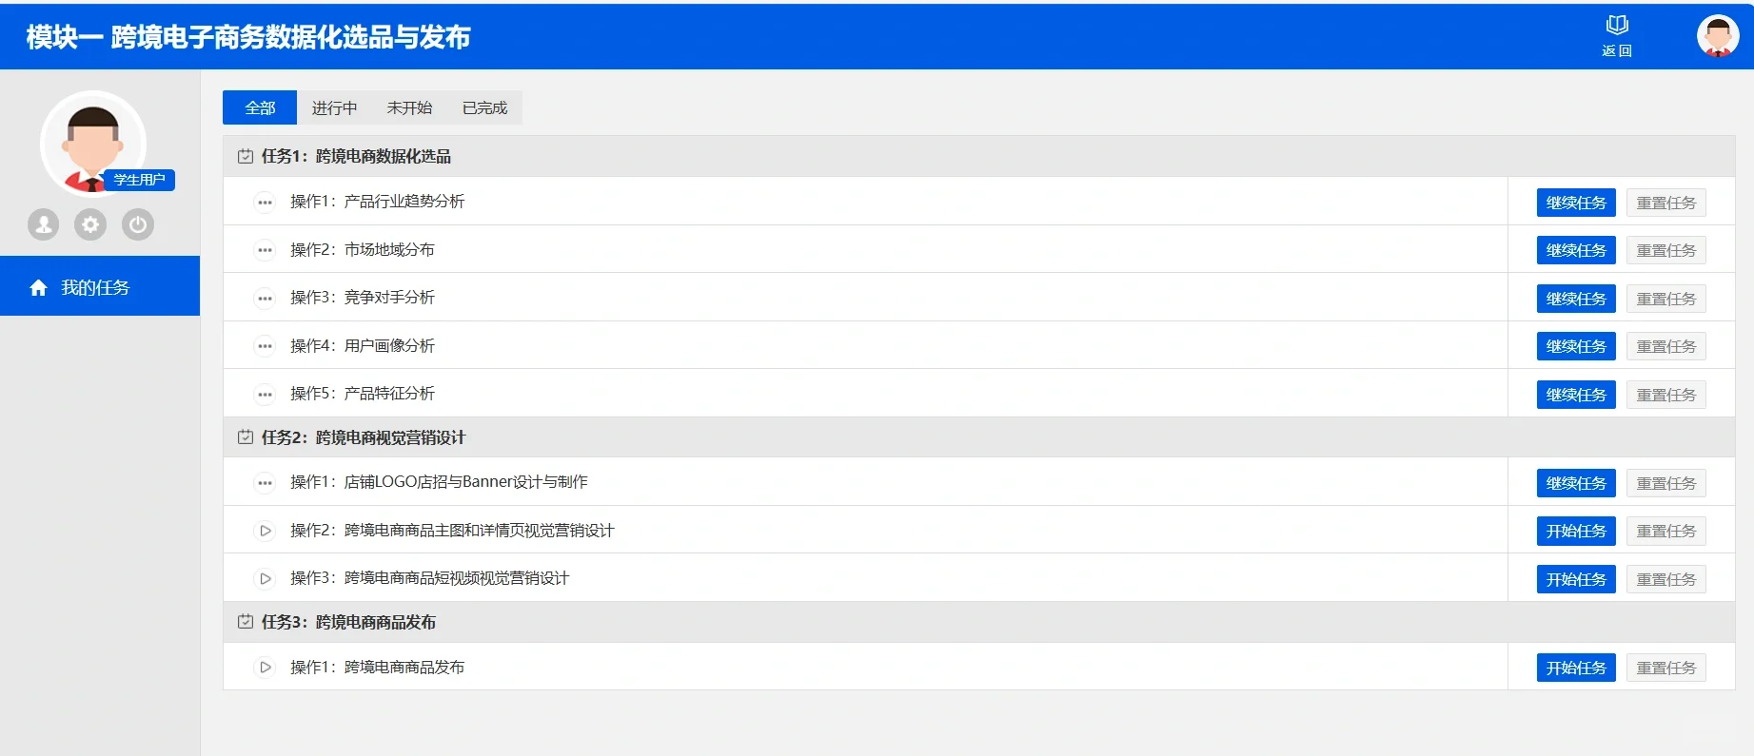Click the text 操作5: 产品特征分析

[362, 394]
